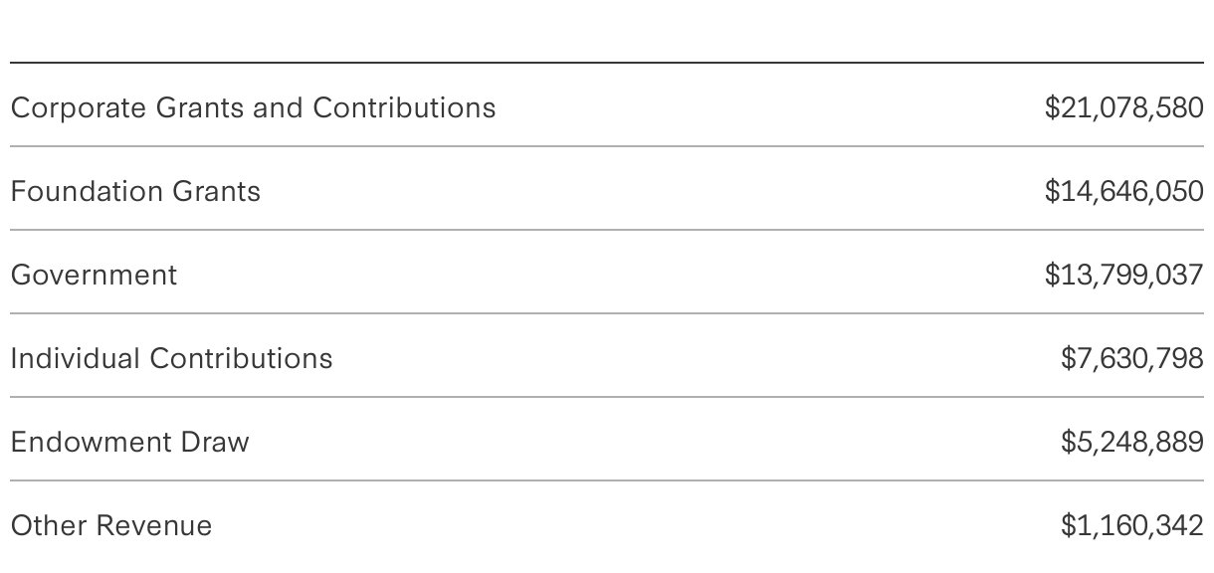Viewport: 1214px width, 573px height.
Task: Click the dark top border of the table
Action: click(607, 63)
